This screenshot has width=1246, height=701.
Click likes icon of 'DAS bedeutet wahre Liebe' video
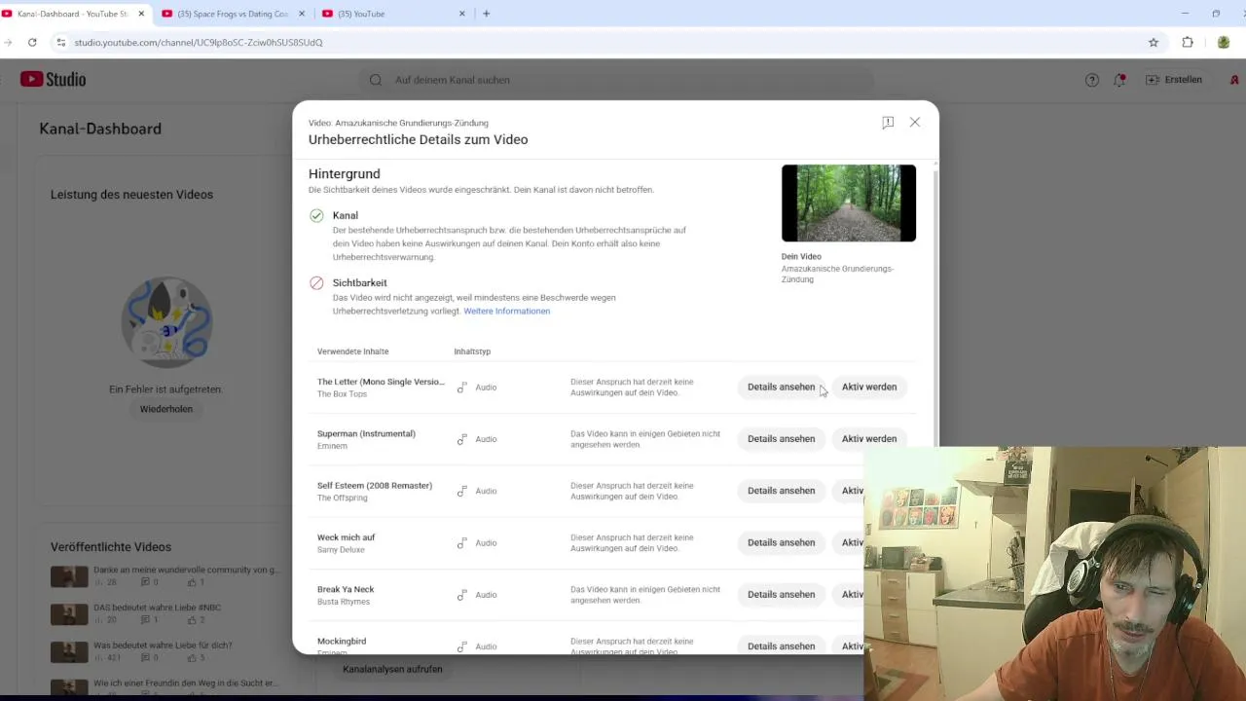[x=192, y=620]
